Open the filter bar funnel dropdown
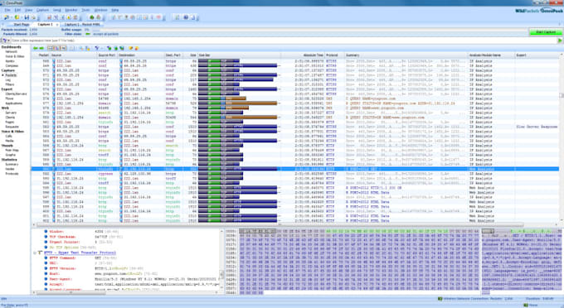This screenshot has height=308, width=564. [8, 41]
